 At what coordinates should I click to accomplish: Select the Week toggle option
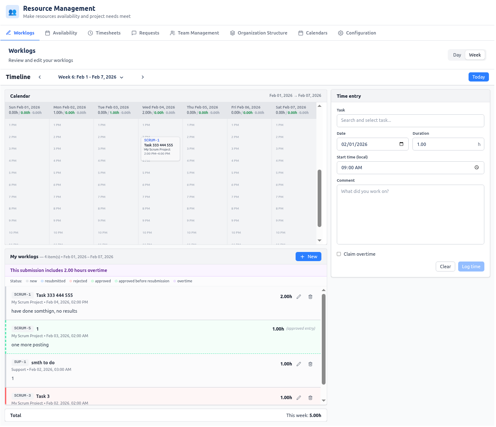(x=474, y=54)
